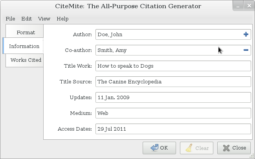
Task: Select the Title Source text box
Action: click(173, 81)
